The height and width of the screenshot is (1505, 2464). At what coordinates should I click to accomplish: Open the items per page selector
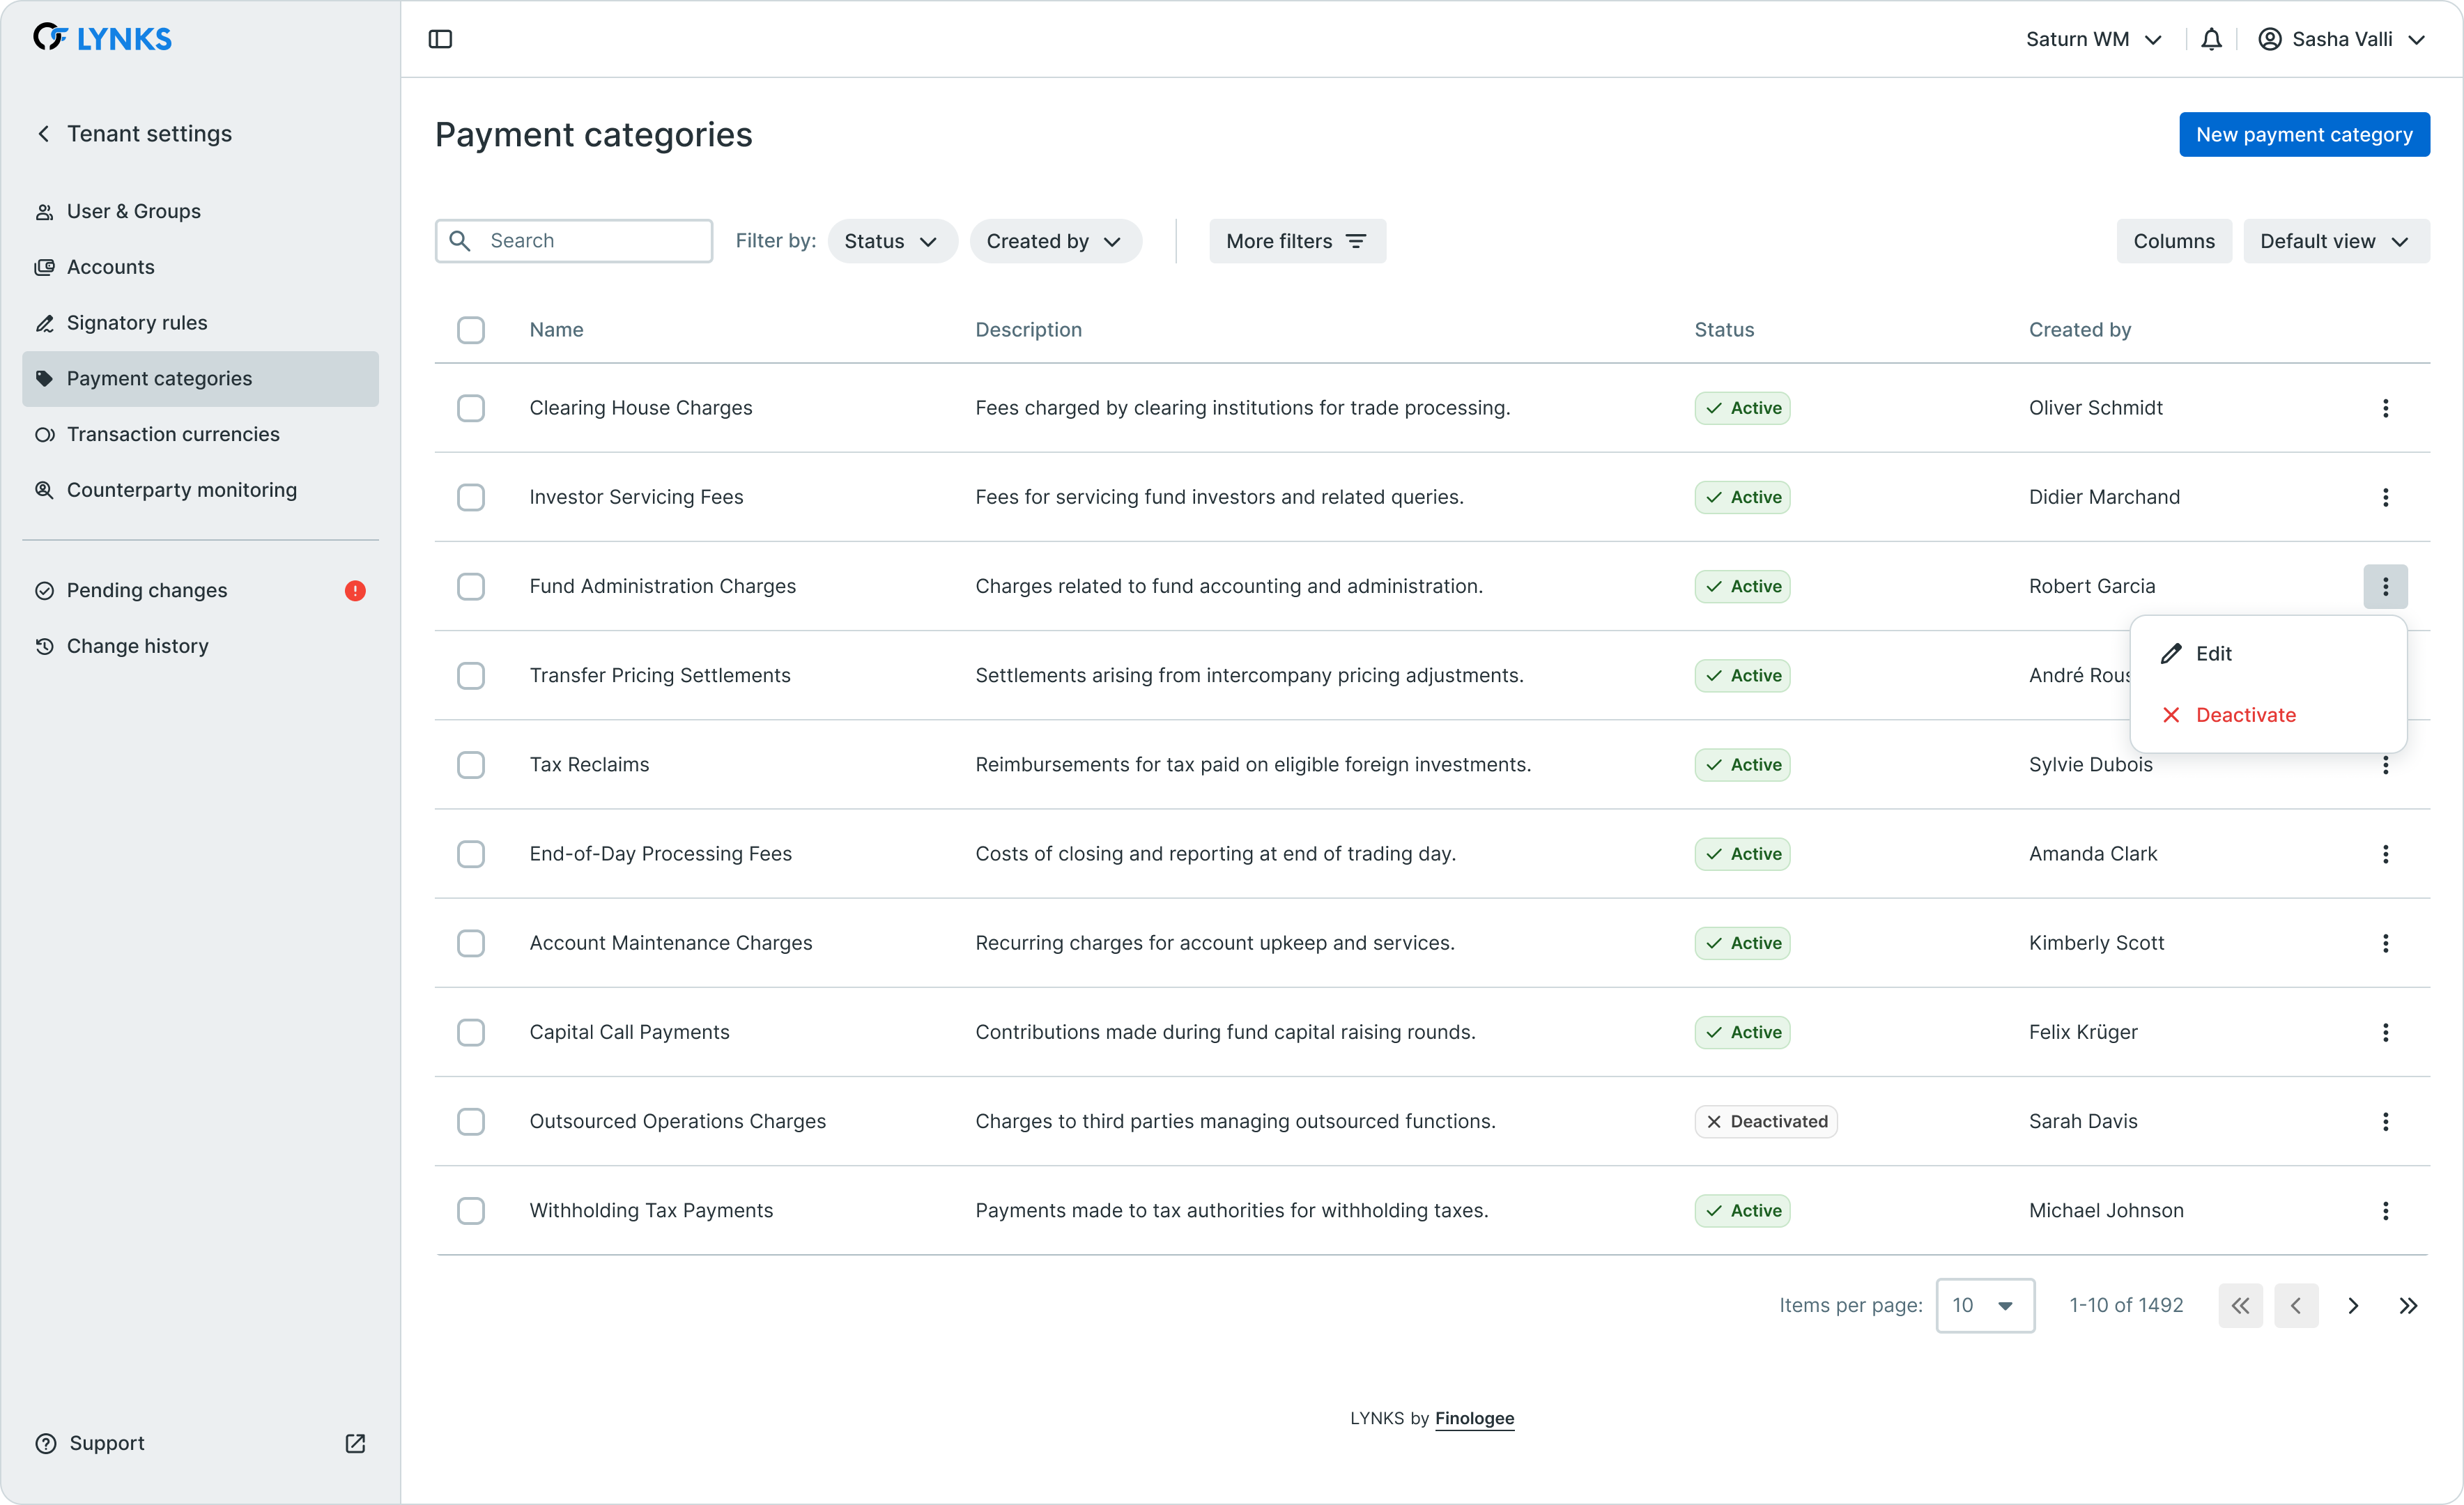click(1984, 1306)
